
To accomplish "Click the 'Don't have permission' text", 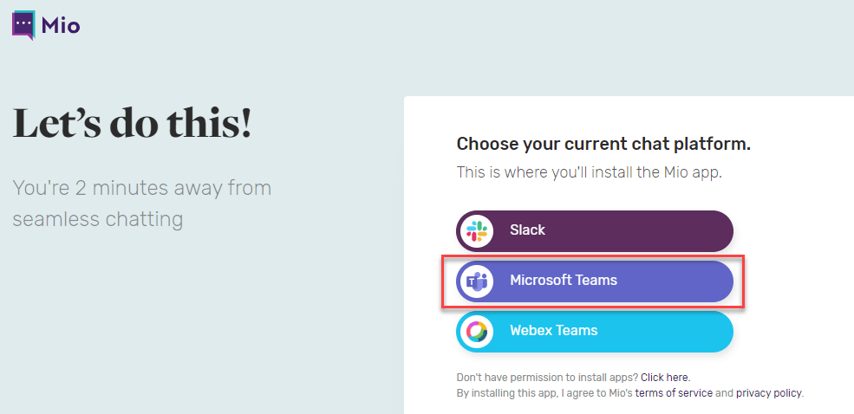I will pos(546,378).
